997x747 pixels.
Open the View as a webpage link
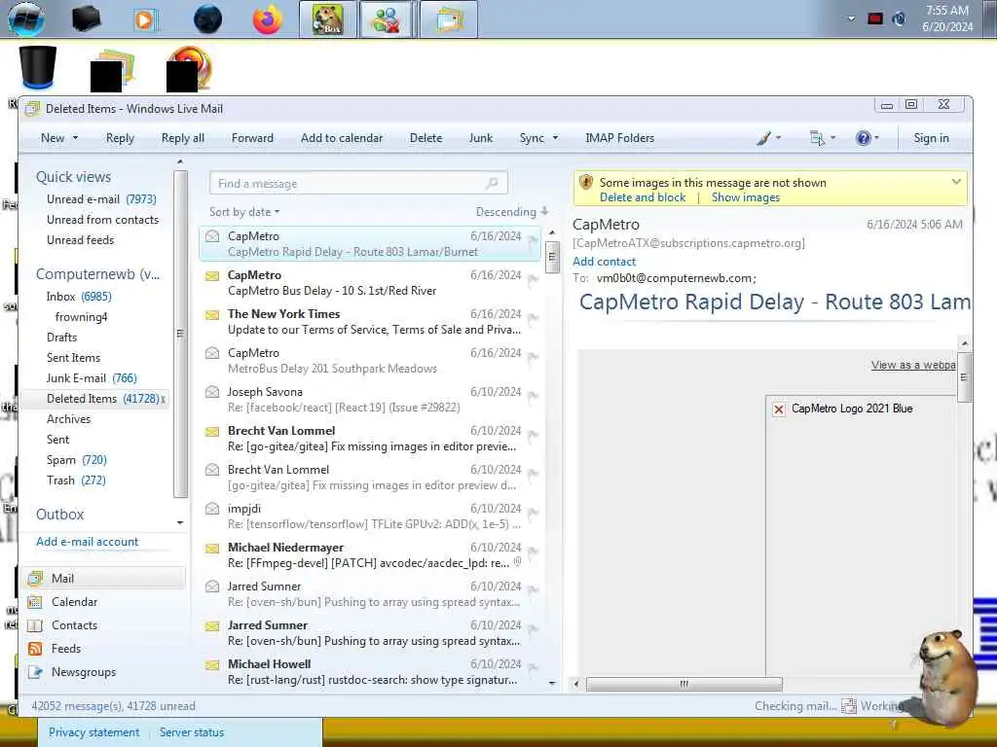click(913, 366)
